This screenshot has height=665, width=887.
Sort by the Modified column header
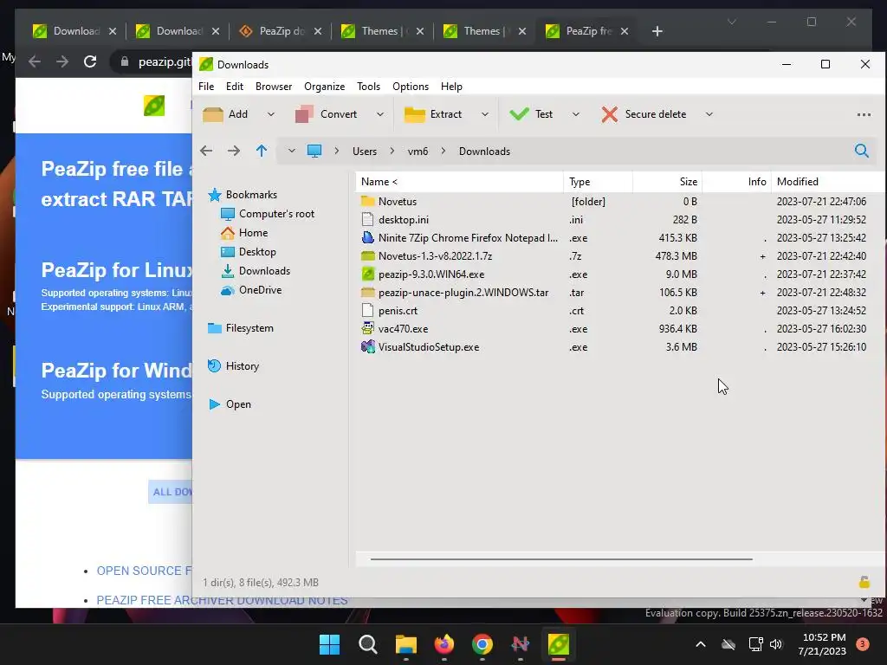pyautogui.click(x=827, y=182)
